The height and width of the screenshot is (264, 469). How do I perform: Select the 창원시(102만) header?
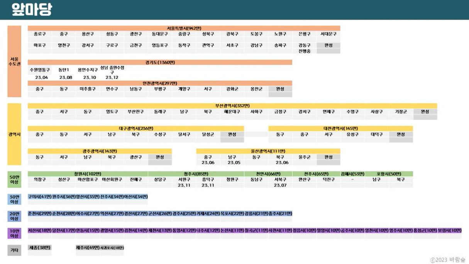pyautogui.click(x=88, y=174)
